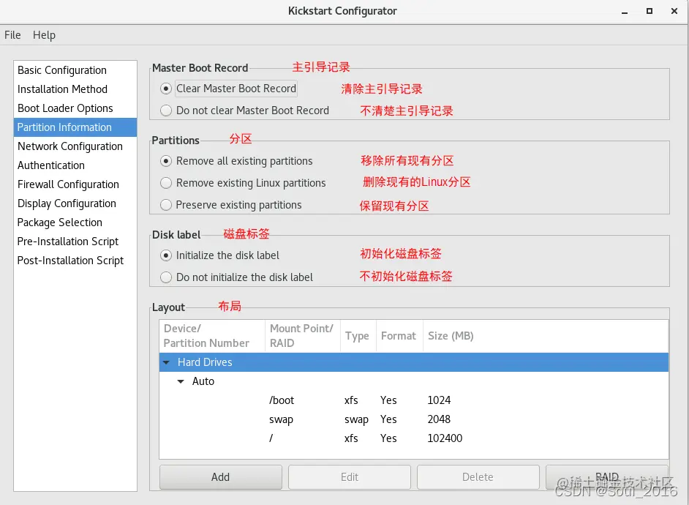Click the Add partition button

click(221, 477)
